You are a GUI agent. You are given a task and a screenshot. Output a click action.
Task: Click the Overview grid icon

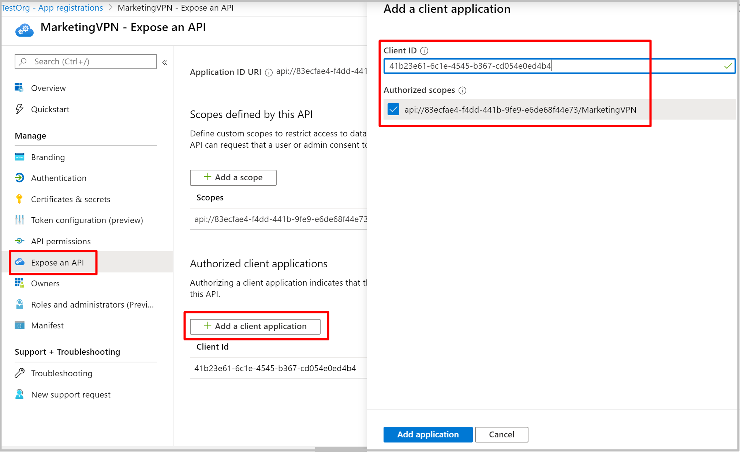pyautogui.click(x=19, y=88)
